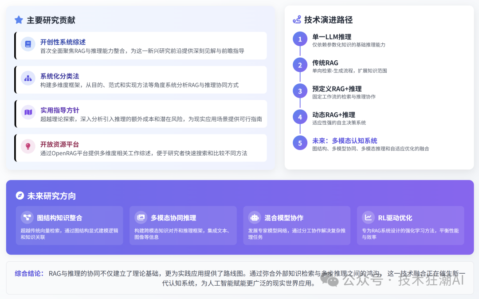Screen dimensions: 479x299
Task: Click the route icon beside 技术演进路径
Action: pyautogui.click(x=297, y=20)
